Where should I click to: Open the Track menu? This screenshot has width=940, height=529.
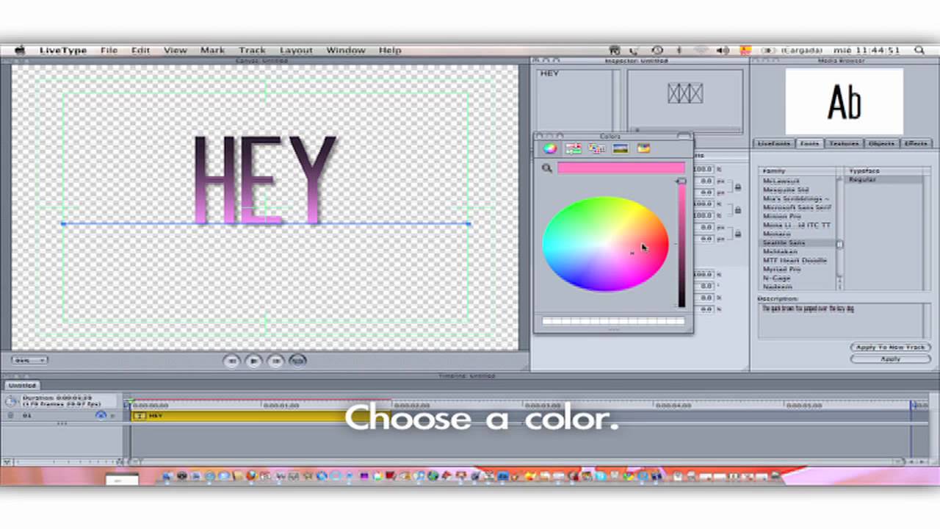252,50
